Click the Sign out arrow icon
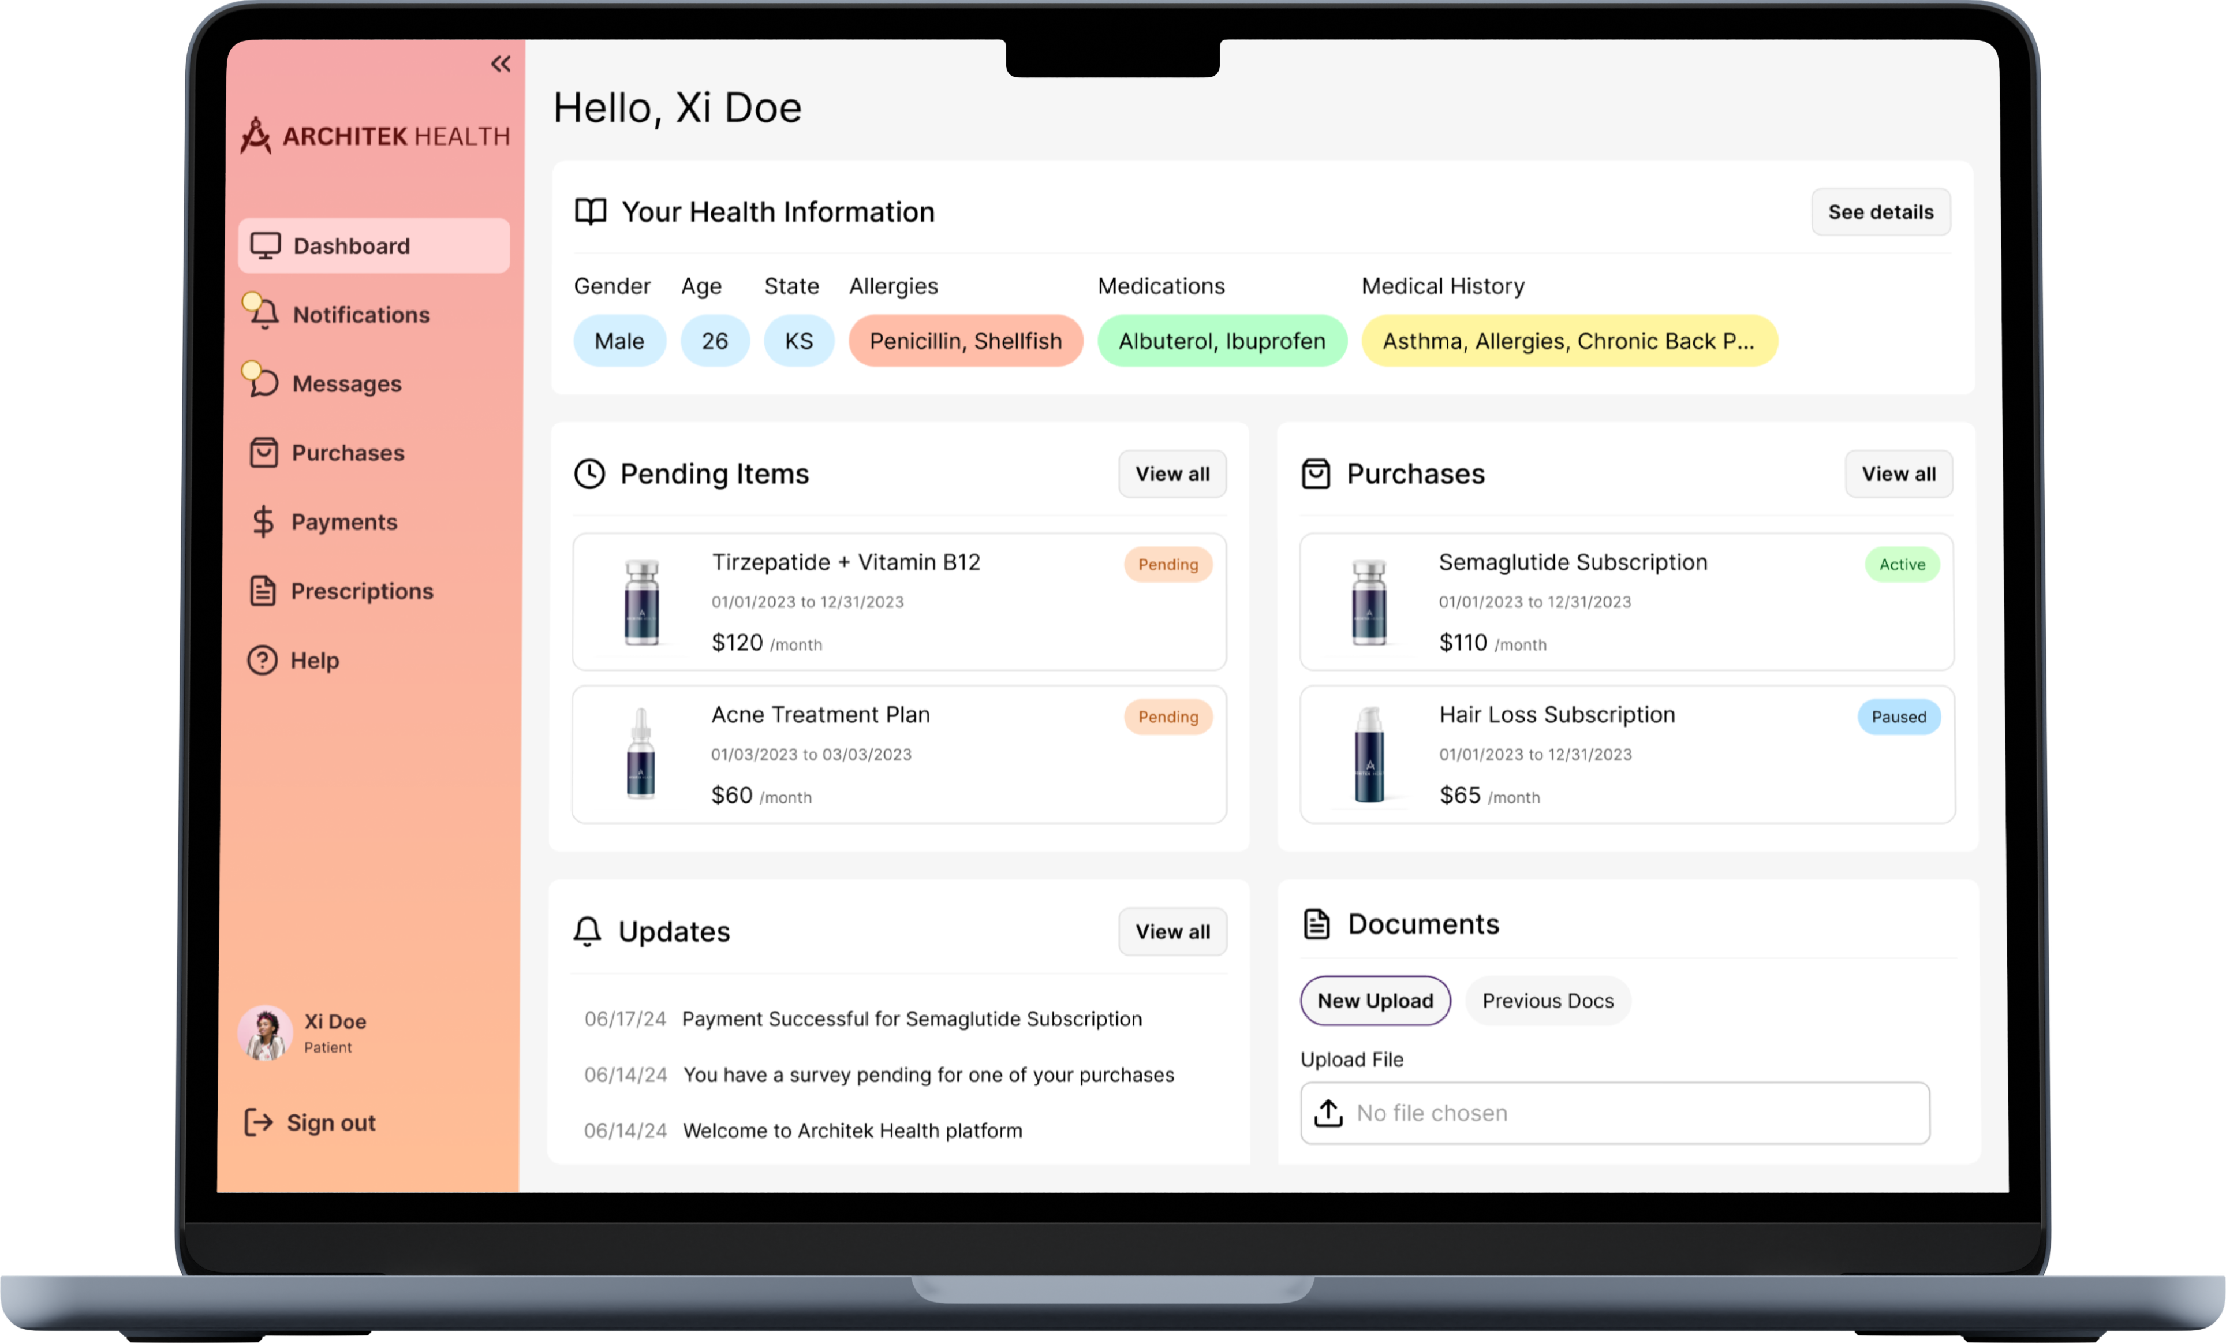Screen dimensions: 2226x1343 [x=259, y=1122]
